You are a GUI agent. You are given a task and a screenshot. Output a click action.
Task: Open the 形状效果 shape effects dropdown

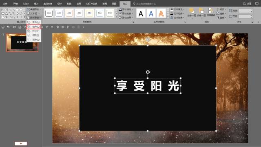click(126, 18)
